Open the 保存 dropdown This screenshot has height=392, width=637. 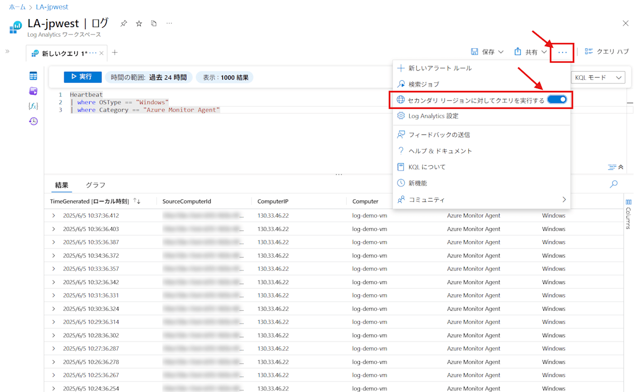[x=487, y=52]
